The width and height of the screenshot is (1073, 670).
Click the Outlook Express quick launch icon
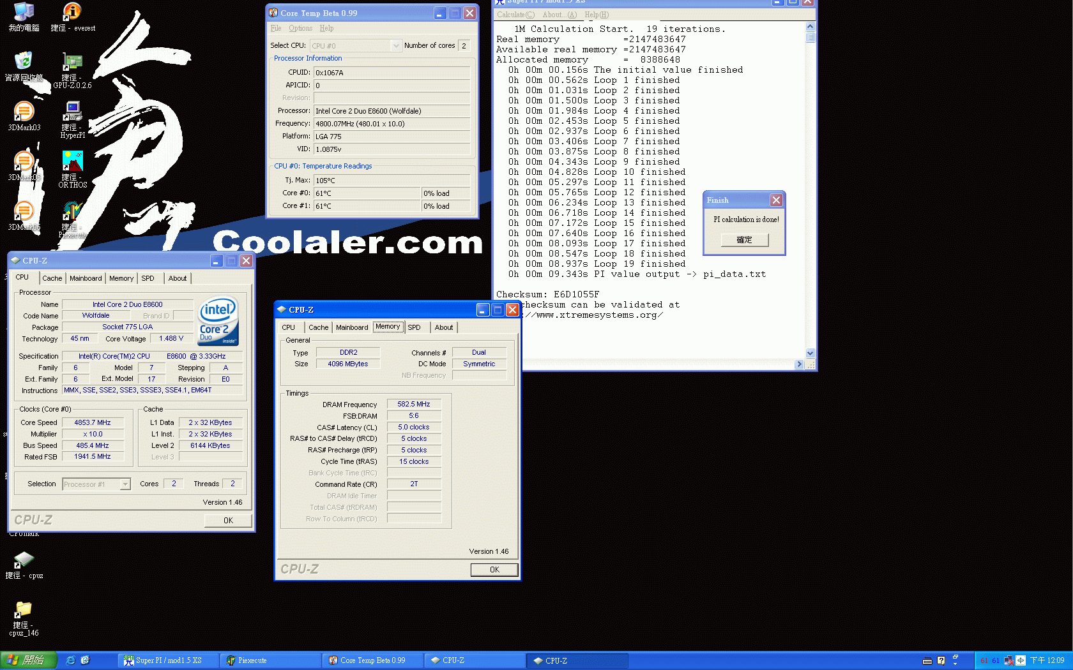85,660
